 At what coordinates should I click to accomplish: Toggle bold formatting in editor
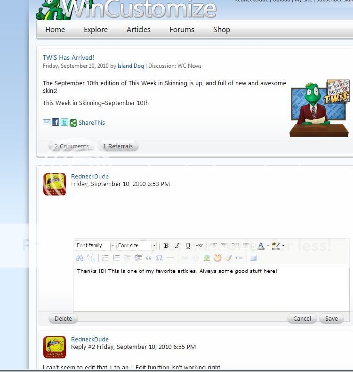coord(166,245)
